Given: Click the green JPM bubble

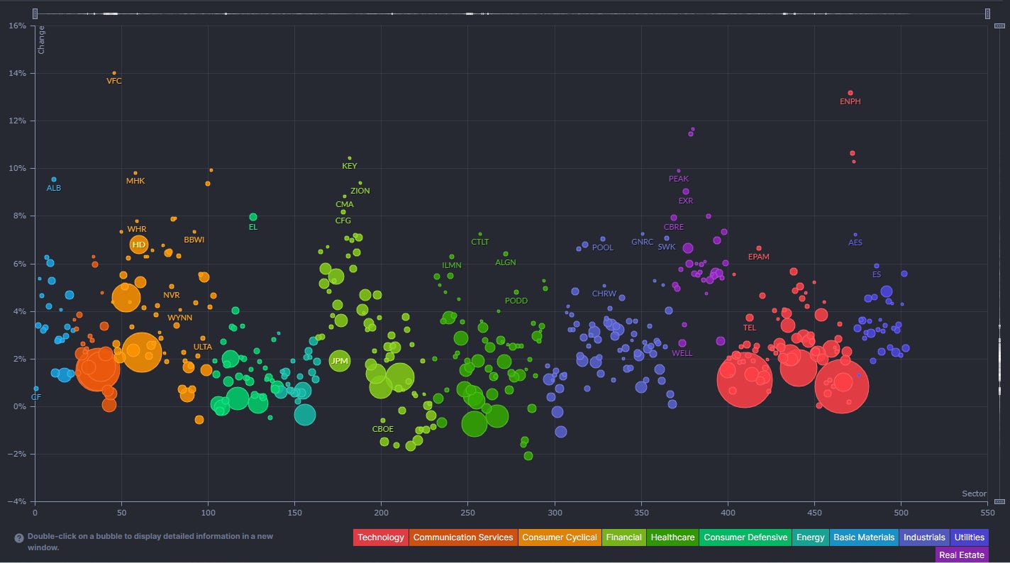Looking at the screenshot, I should click(x=340, y=361).
